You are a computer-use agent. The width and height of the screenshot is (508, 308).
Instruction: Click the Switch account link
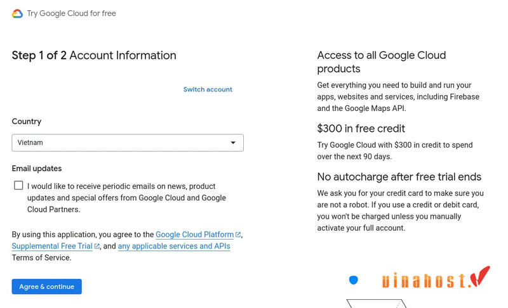[208, 89]
